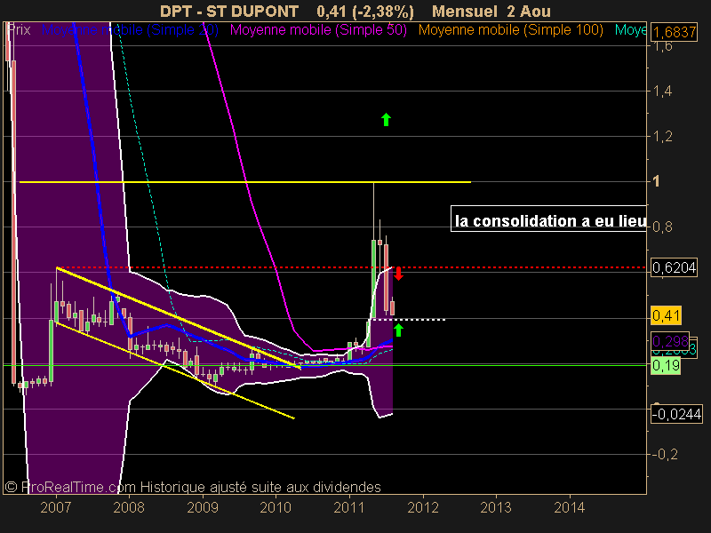This screenshot has height=533, width=711.
Task: Click the -0,2 price axis value
Action: (665, 454)
